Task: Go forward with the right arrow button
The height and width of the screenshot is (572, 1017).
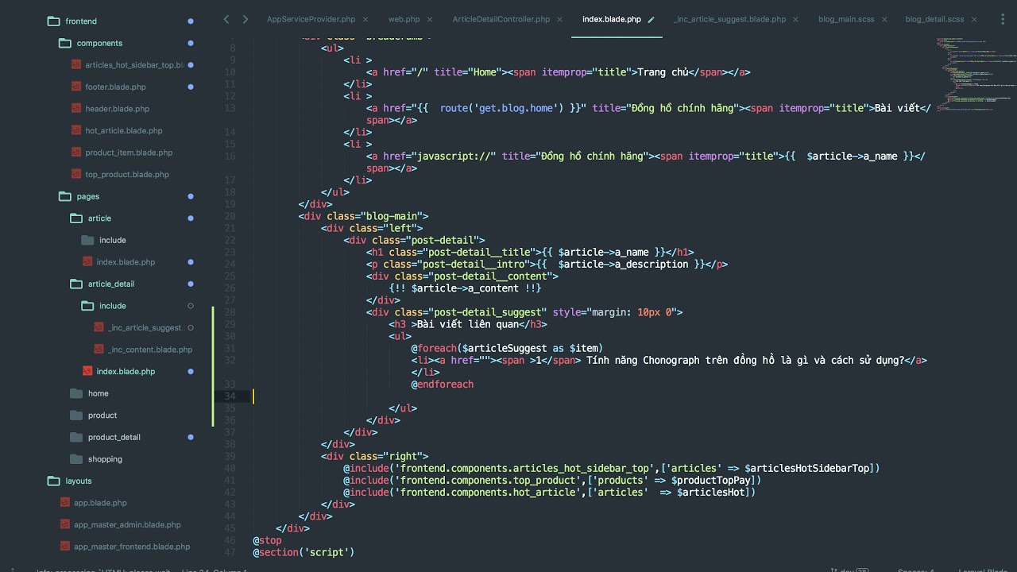Action: pyautogui.click(x=245, y=19)
